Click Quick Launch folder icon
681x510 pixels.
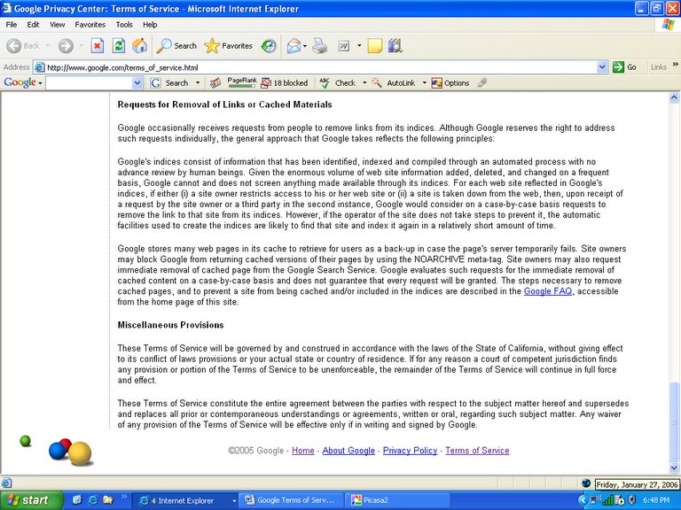[x=107, y=500]
